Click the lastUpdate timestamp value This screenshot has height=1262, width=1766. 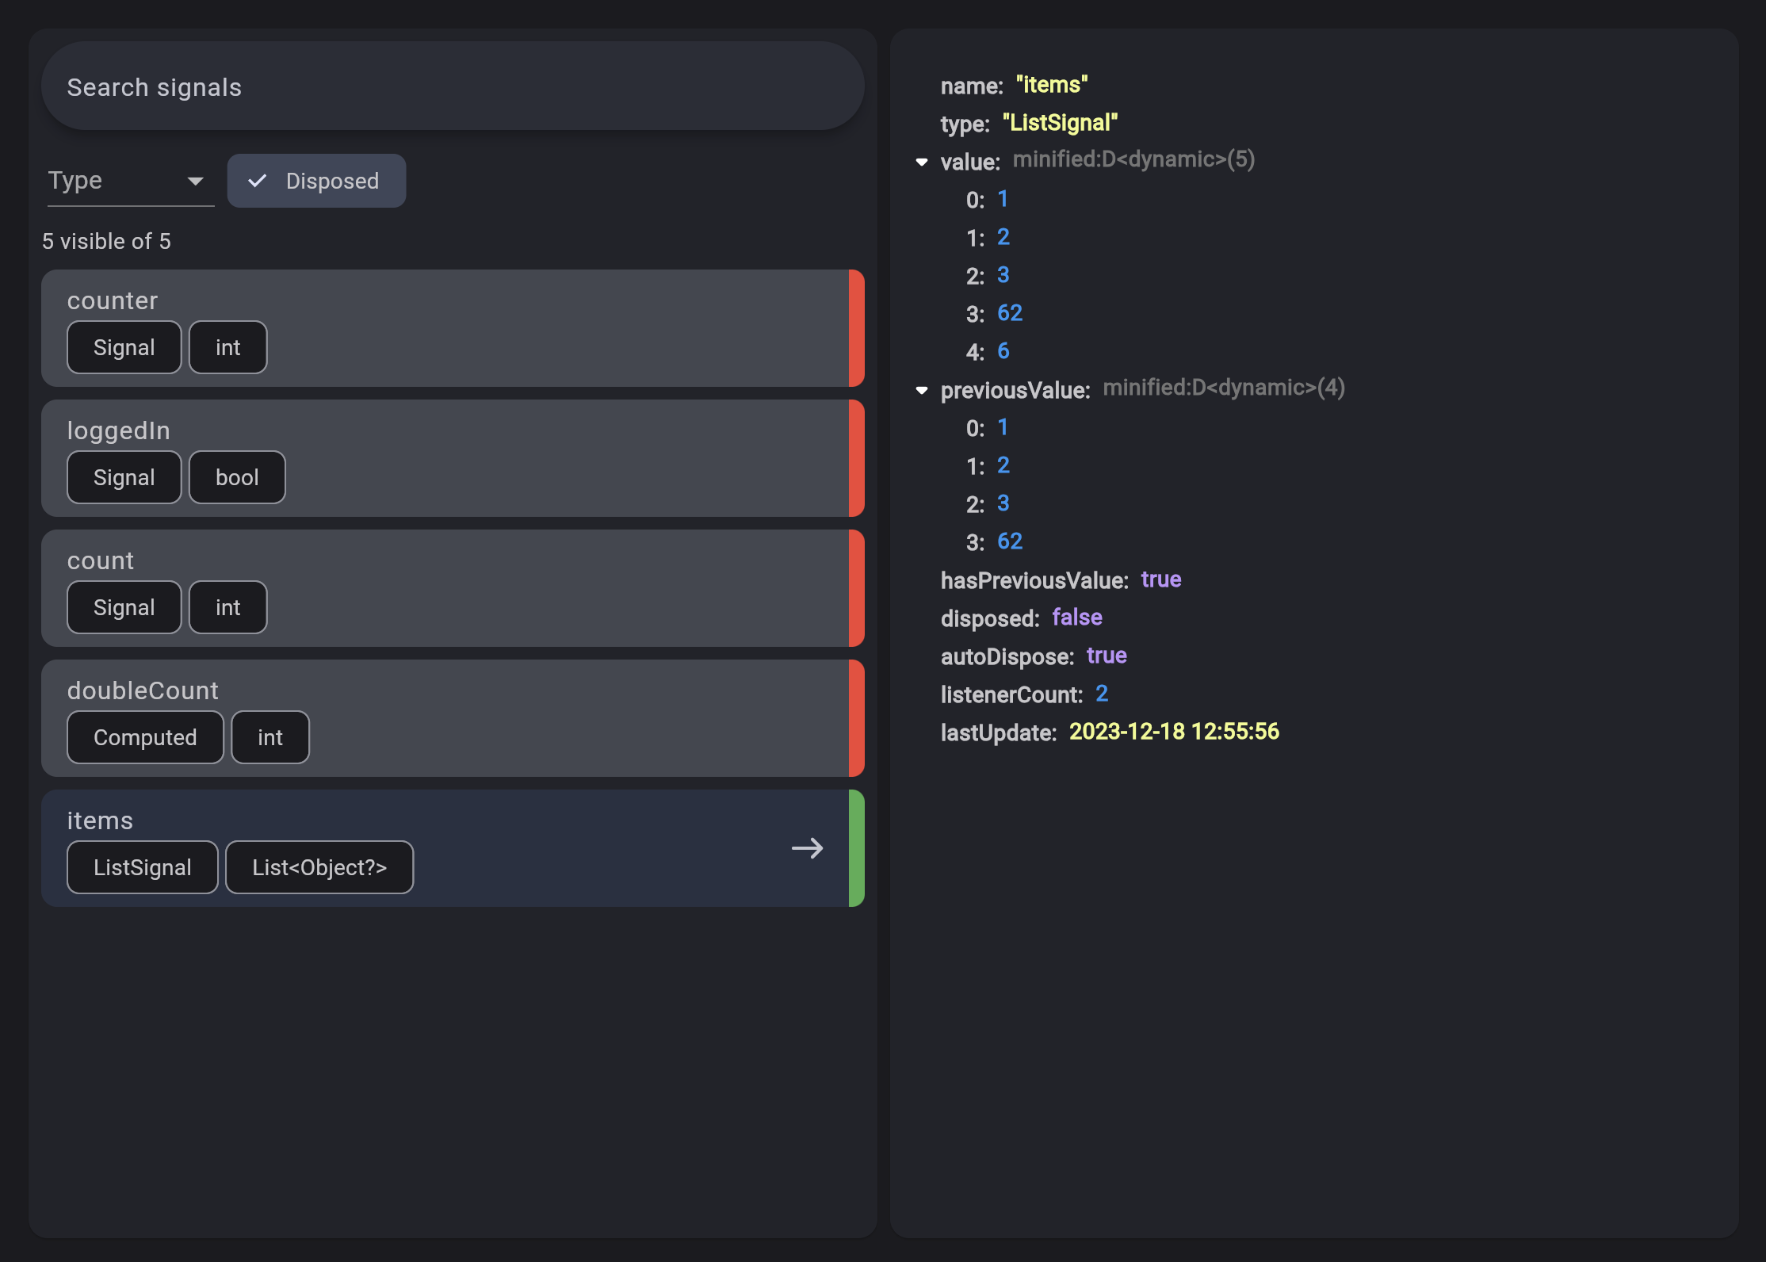[x=1173, y=731]
